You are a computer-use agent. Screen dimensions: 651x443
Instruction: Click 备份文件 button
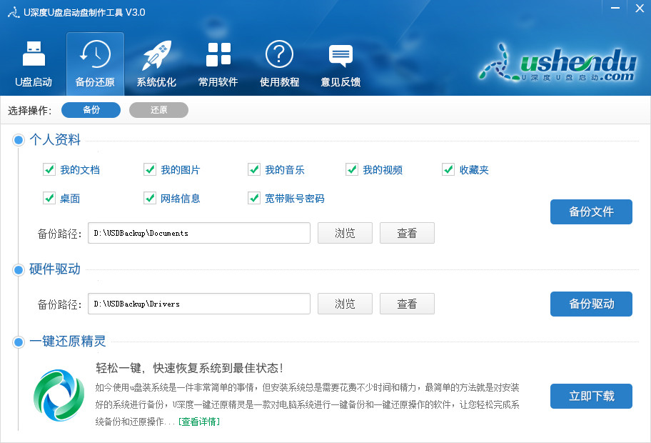pos(591,212)
